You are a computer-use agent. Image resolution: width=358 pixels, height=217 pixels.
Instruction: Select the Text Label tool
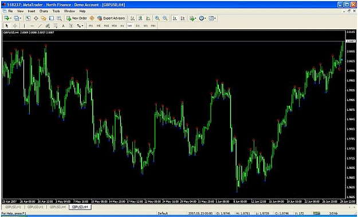coord(71,26)
